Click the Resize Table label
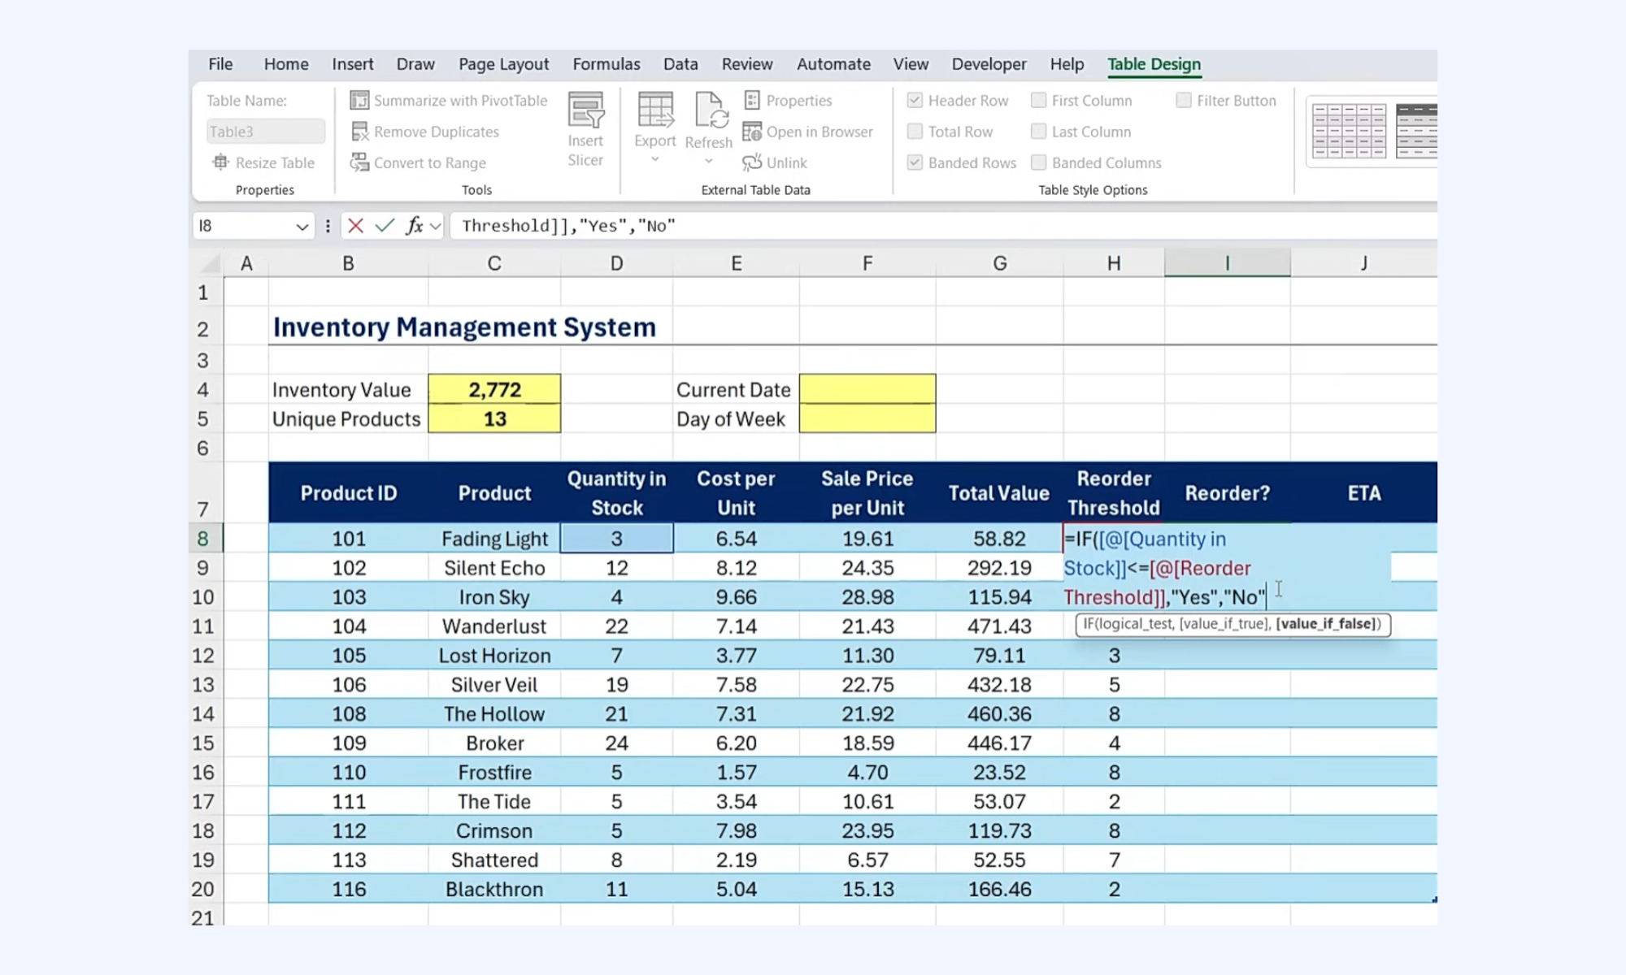The width and height of the screenshot is (1626, 975). [275, 162]
